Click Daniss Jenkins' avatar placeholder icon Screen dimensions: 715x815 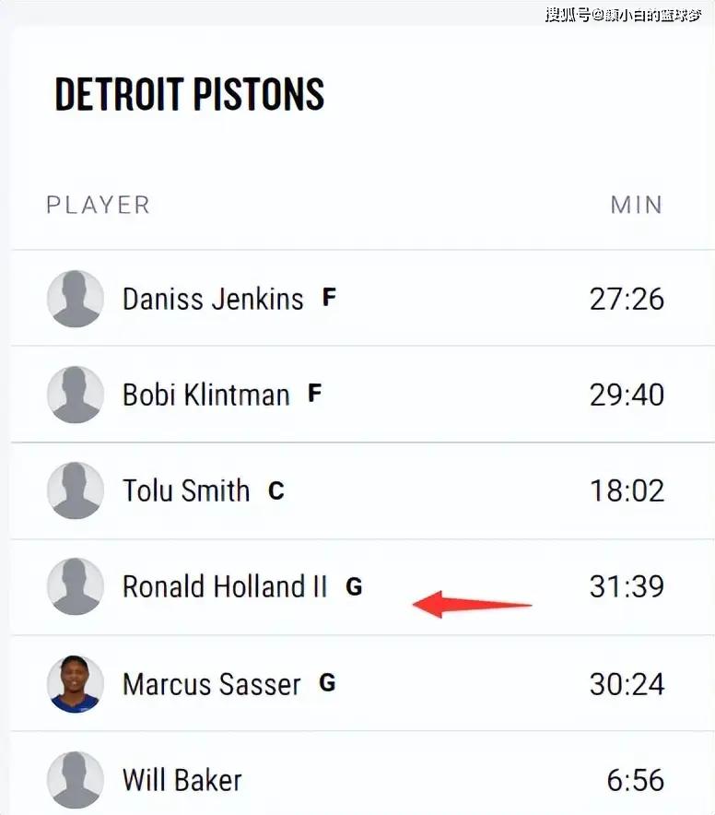pyautogui.click(x=75, y=299)
